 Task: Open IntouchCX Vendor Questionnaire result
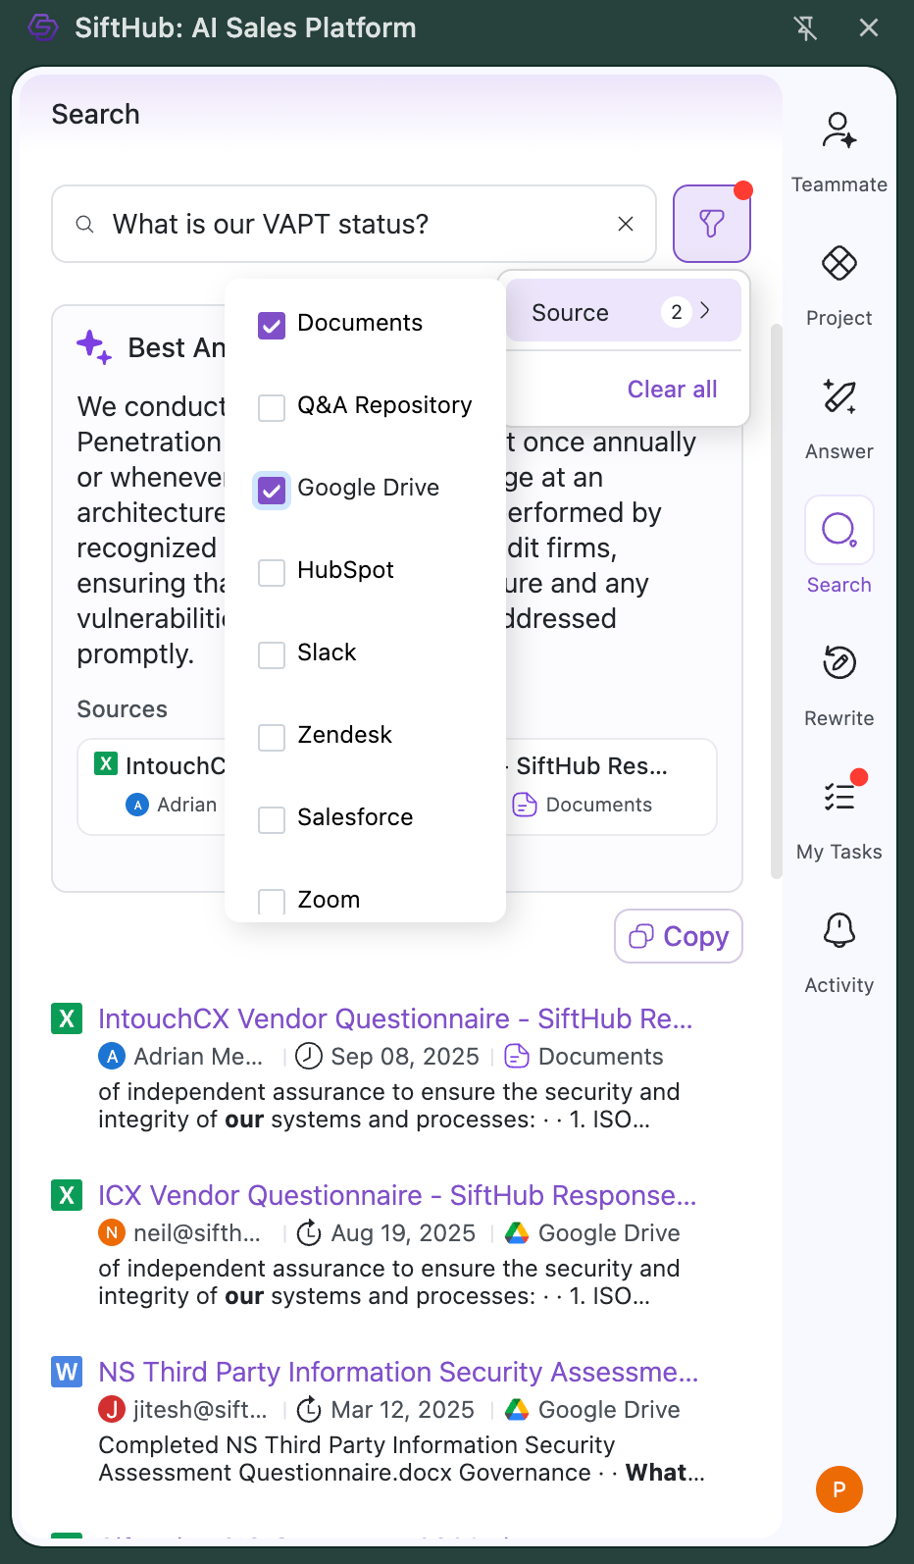[395, 1018]
